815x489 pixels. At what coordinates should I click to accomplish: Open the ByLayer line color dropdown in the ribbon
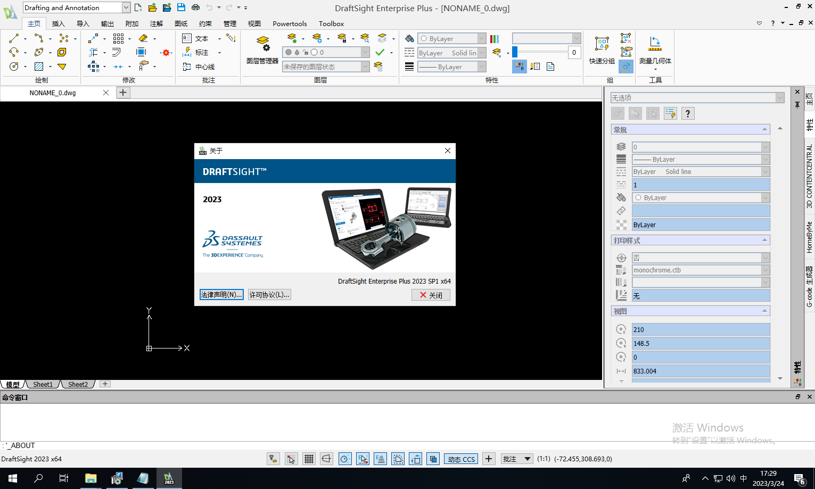452,38
